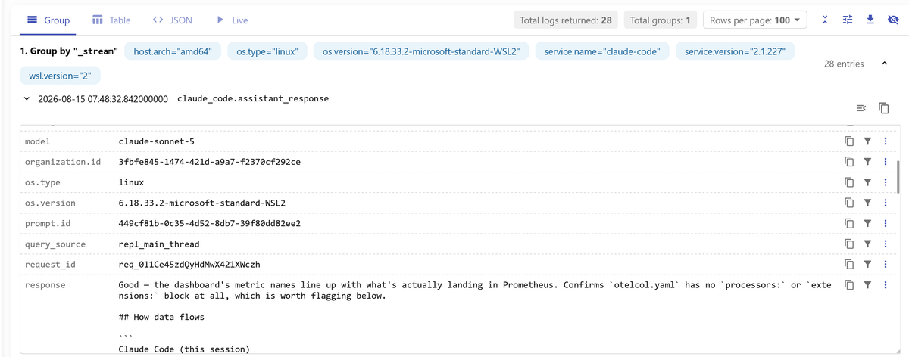Open more options for prompt.id row
Screen dimensions: 909x357
click(885, 223)
